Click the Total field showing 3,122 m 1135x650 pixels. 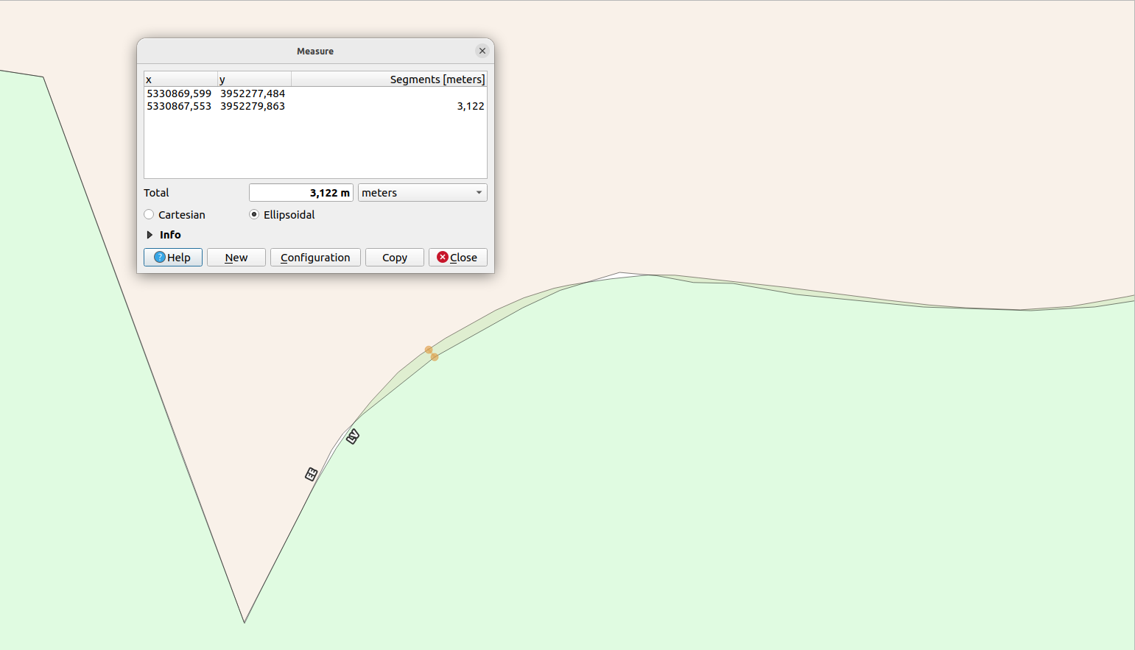[301, 193]
